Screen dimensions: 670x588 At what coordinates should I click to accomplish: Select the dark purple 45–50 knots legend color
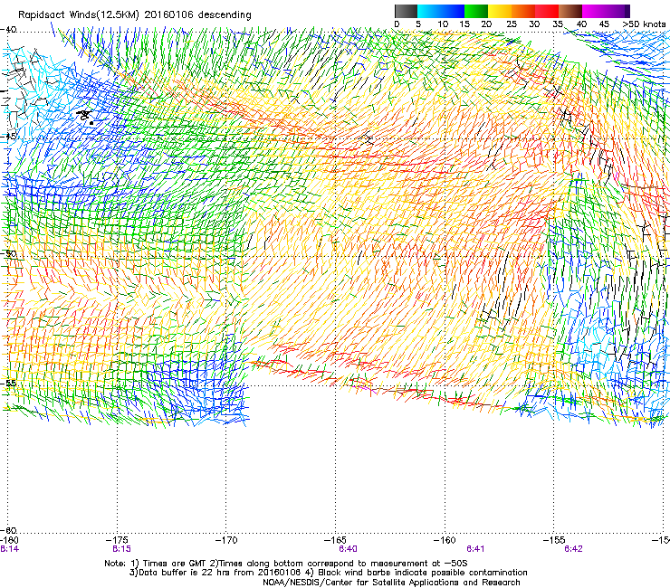point(617,11)
